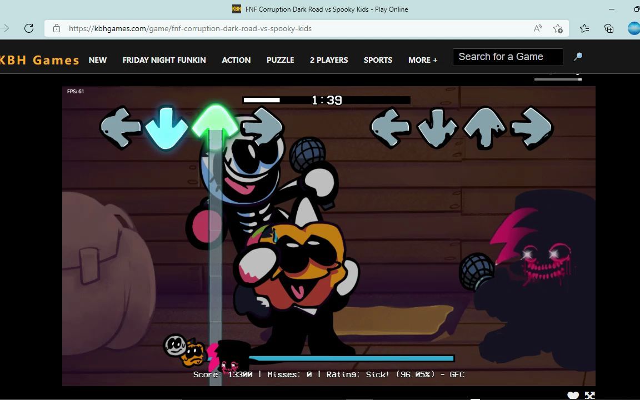Screen dimensions: 640x400
Task: Click player's down arrow receptor
Action: 437,128
